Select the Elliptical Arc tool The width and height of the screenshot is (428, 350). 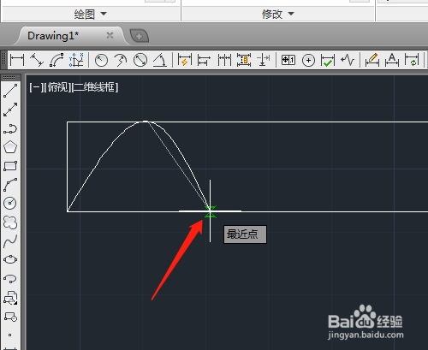coord(10,279)
